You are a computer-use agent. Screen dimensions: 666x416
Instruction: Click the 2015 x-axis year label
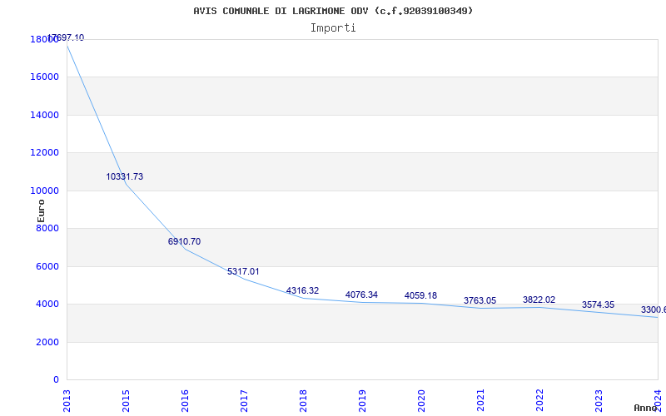pyautogui.click(x=126, y=400)
